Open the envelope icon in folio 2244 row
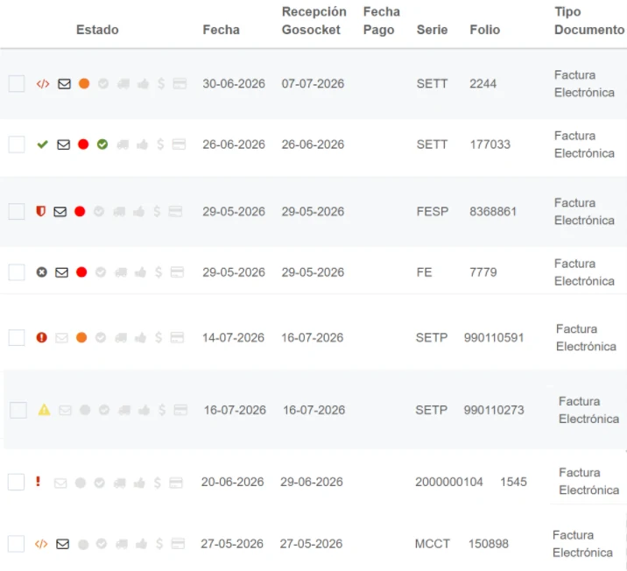 64,84
